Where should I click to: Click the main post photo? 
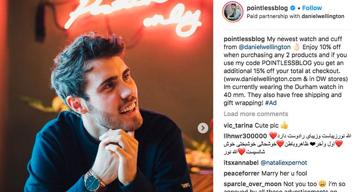[106, 96]
